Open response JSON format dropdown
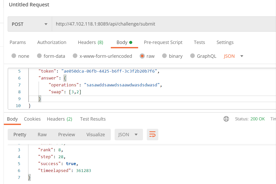The height and width of the screenshot is (184, 276). tap(128, 135)
